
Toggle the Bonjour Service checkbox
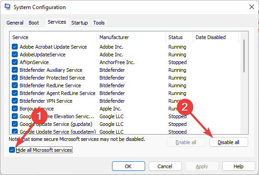[15, 109]
